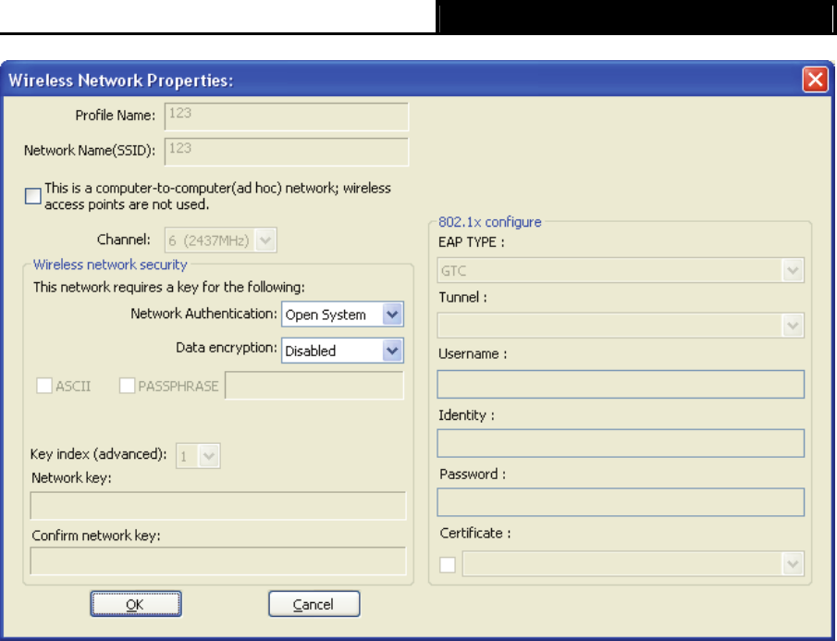
Task: Click the passphrase text field
Action: [314, 386]
